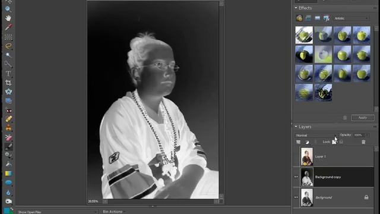Create a new layer in Layers panel
Screen dimensions: 380x214
(x=298, y=142)
